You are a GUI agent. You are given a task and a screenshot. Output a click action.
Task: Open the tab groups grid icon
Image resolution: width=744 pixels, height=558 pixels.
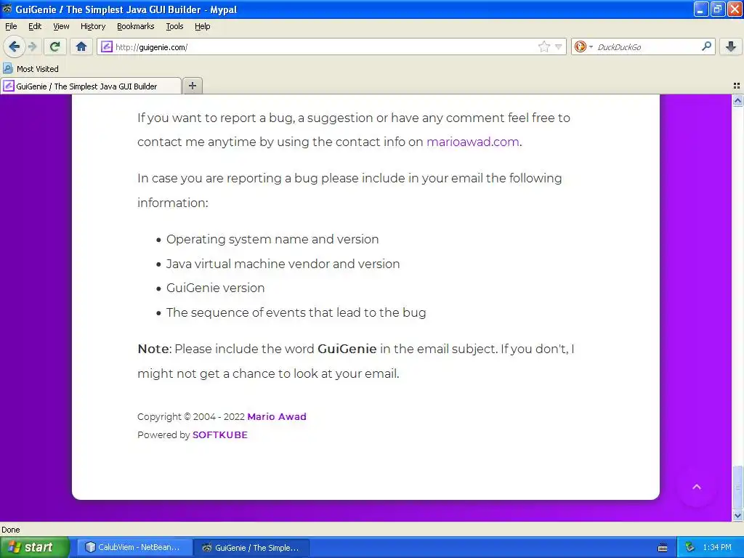(x=737, y=86)
